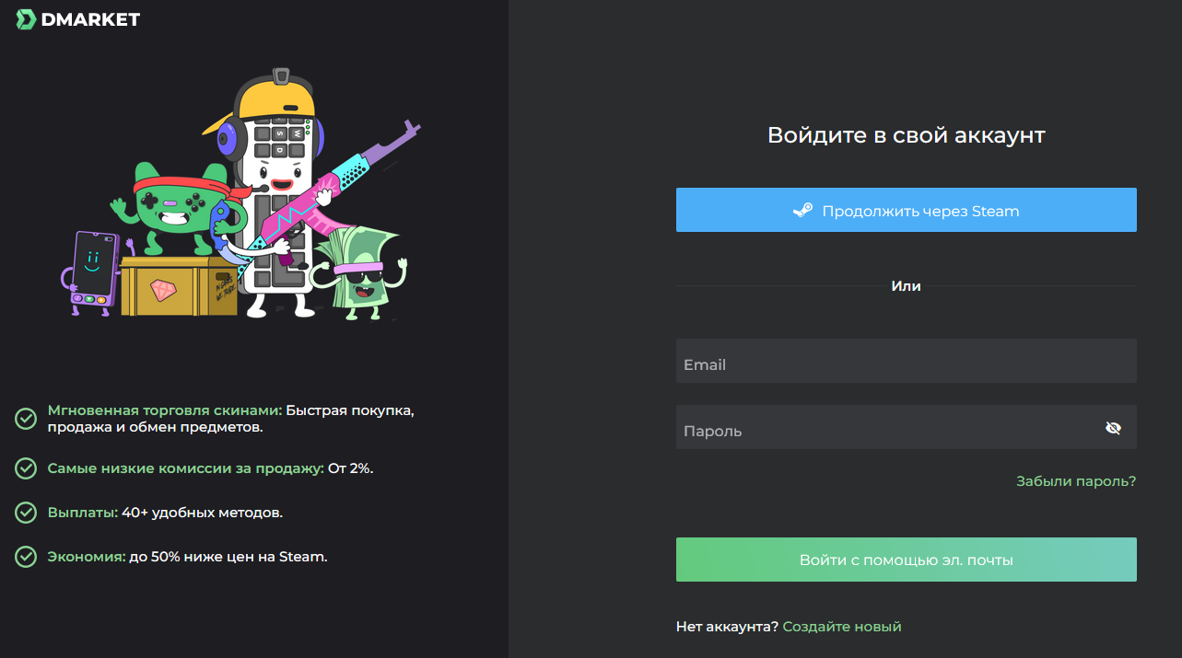Click text Экономия: до 50% ниже цен
This screenshot has height=658, width=1182.
pyautogui.click(x=188, y=557)
